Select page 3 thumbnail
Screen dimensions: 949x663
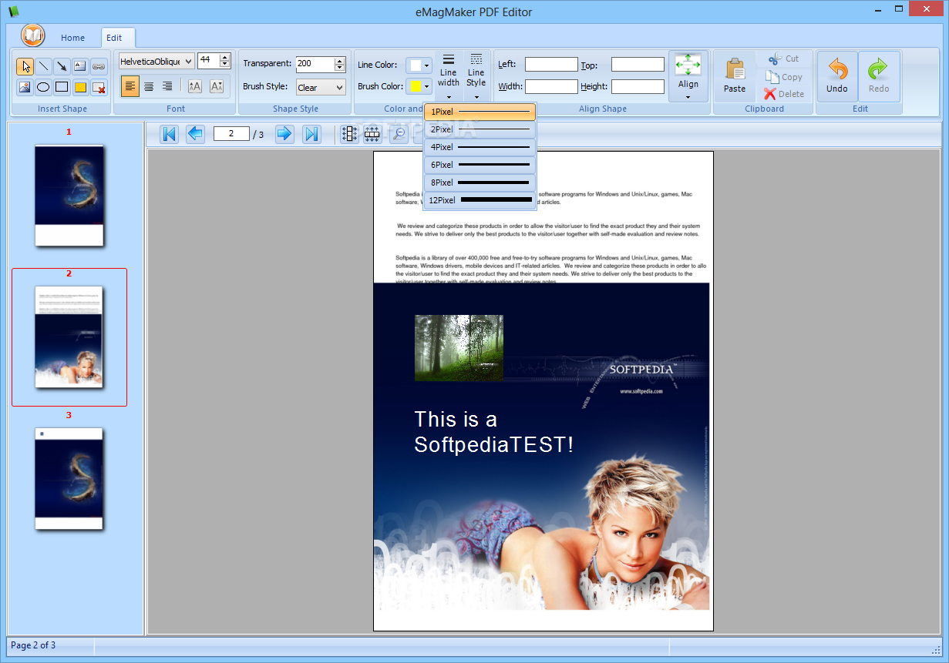(69, 478)
